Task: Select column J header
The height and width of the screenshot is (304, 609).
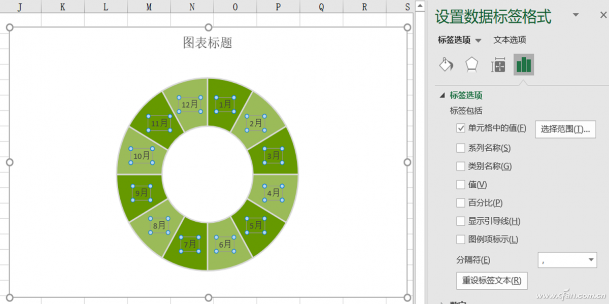Action: (20, 6)
